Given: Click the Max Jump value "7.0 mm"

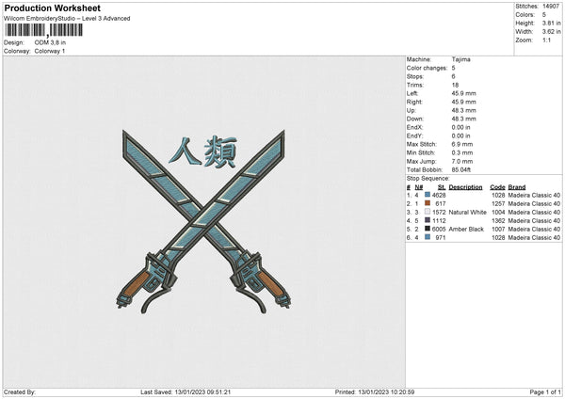Looking at the screenshot, I should (462, 161).
